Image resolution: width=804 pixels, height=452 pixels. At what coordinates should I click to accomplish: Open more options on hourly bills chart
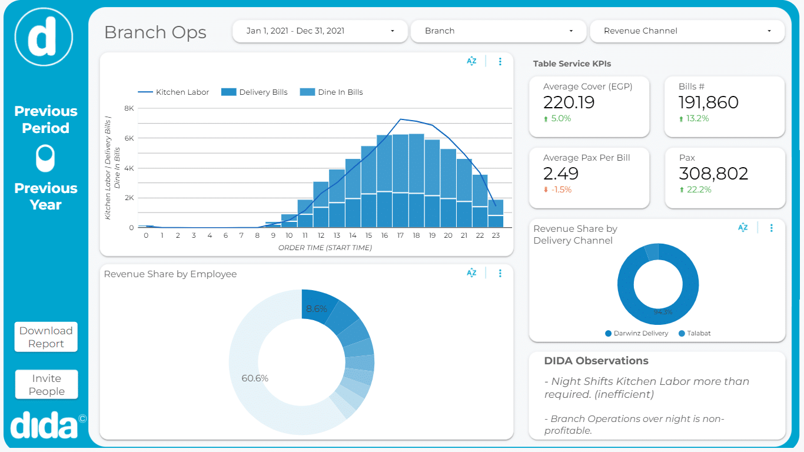tap(500, 61)
